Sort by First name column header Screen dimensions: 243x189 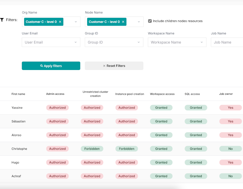pos(18,94)
